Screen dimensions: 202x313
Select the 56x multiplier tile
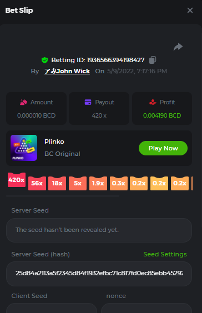coord(37,183)
